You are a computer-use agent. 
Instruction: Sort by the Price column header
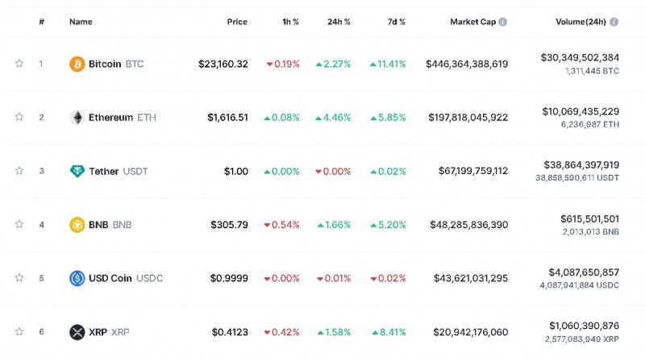(x=237, y=22)
